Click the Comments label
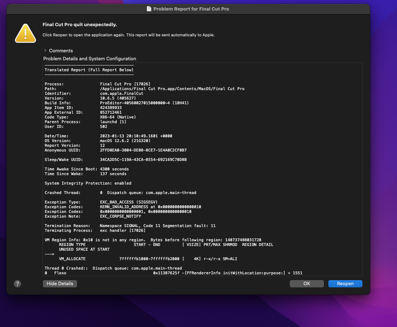The image size is (397, 327). [61, 51]
